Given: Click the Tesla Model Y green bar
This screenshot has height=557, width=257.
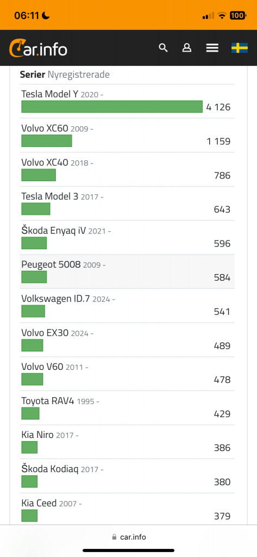Looking at the screenshot, I should (x=112, y=107).
